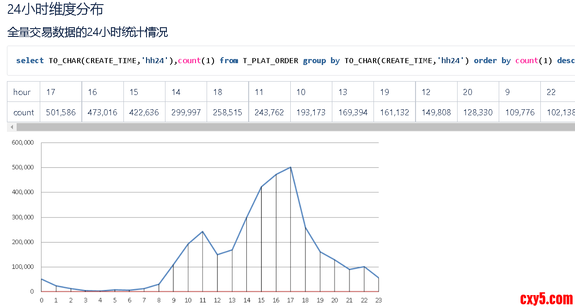Click the count value 299,997

point(186,112)
